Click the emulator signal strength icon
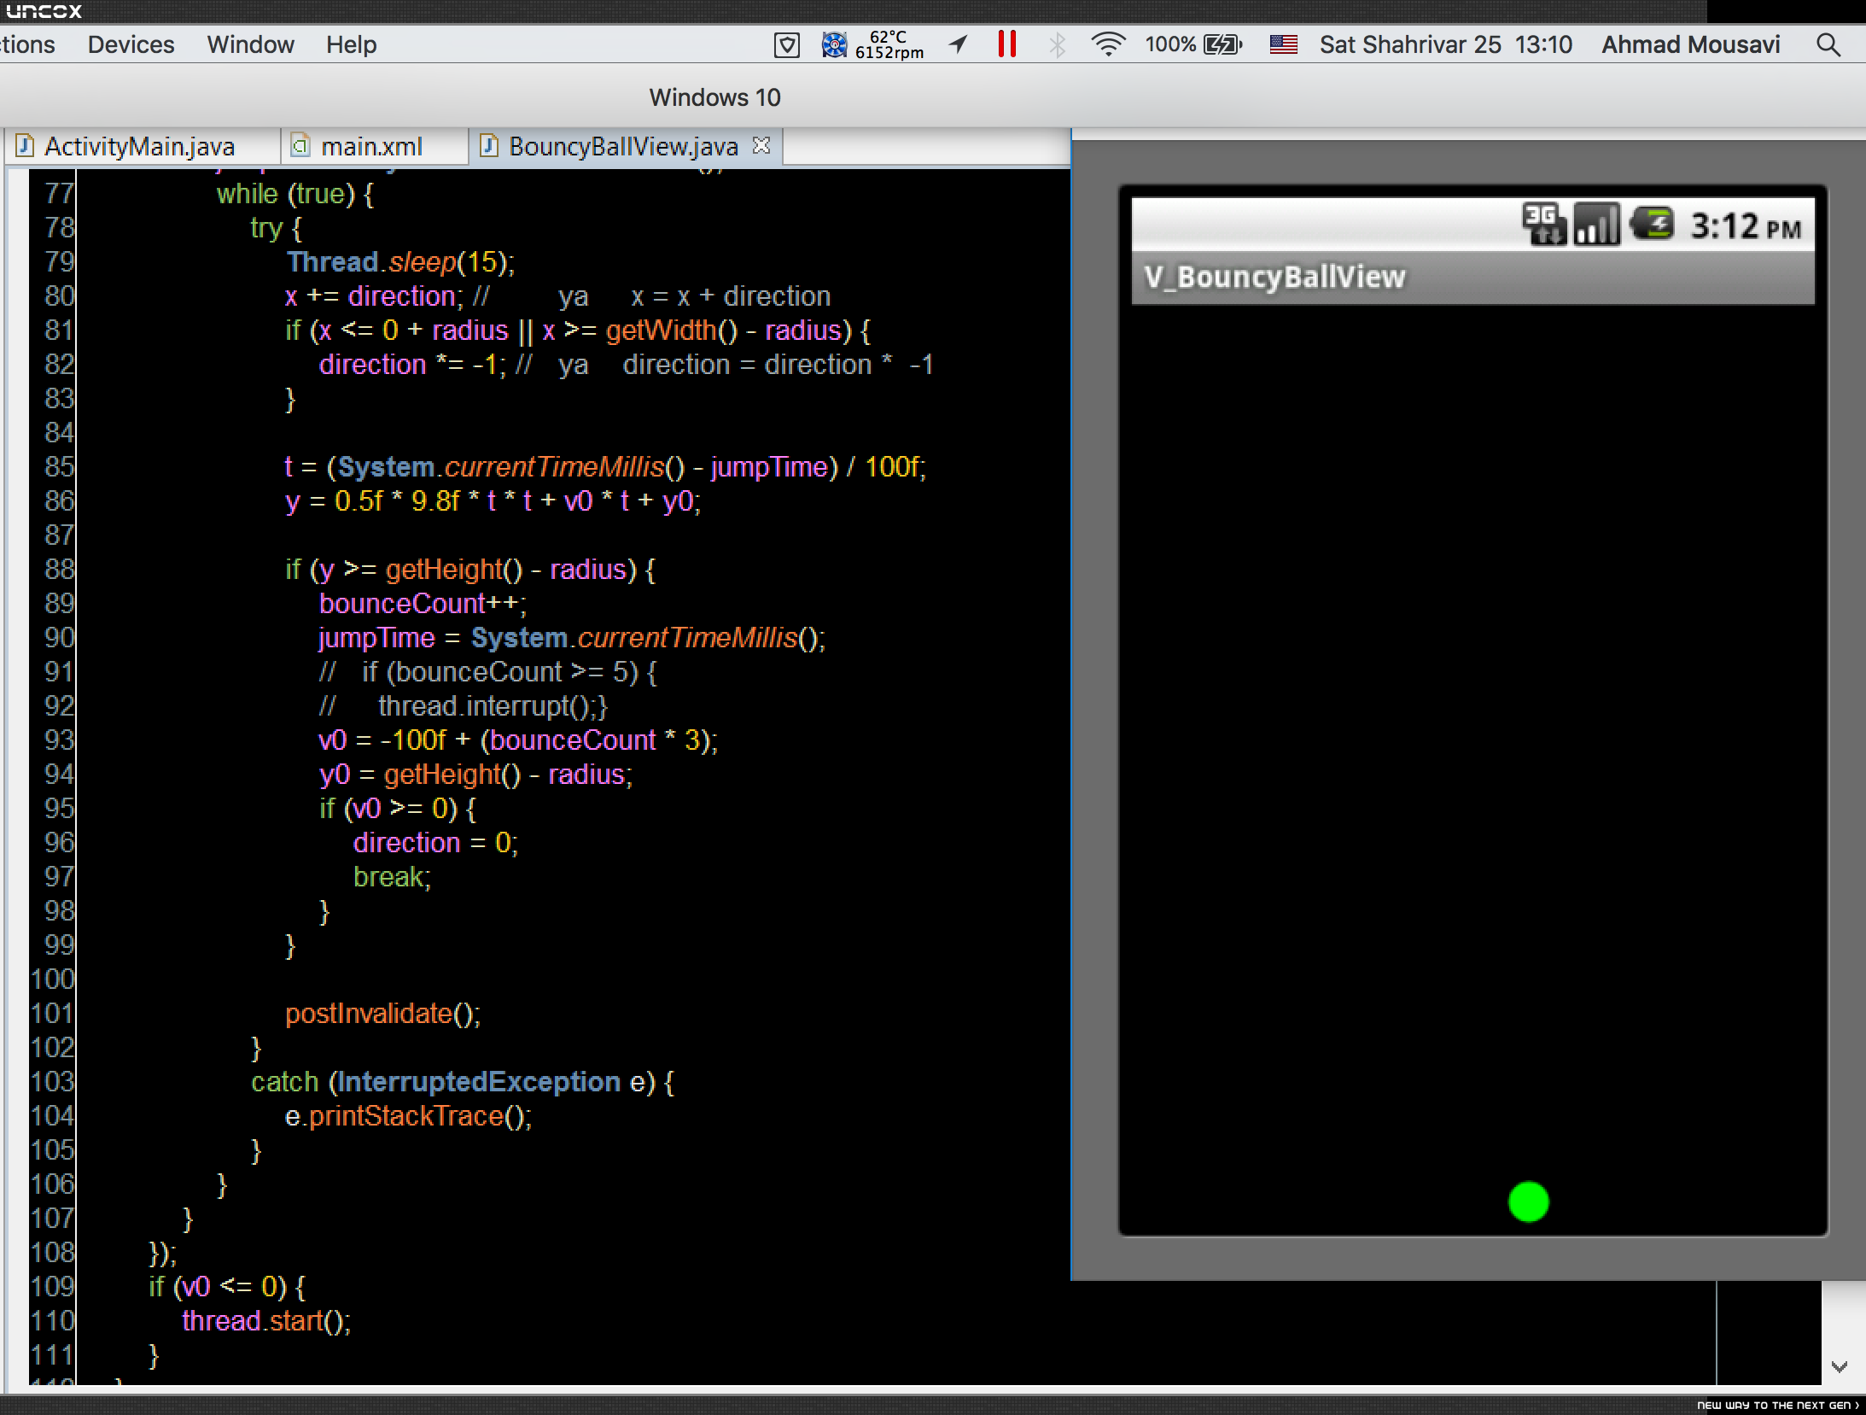 1596,224
